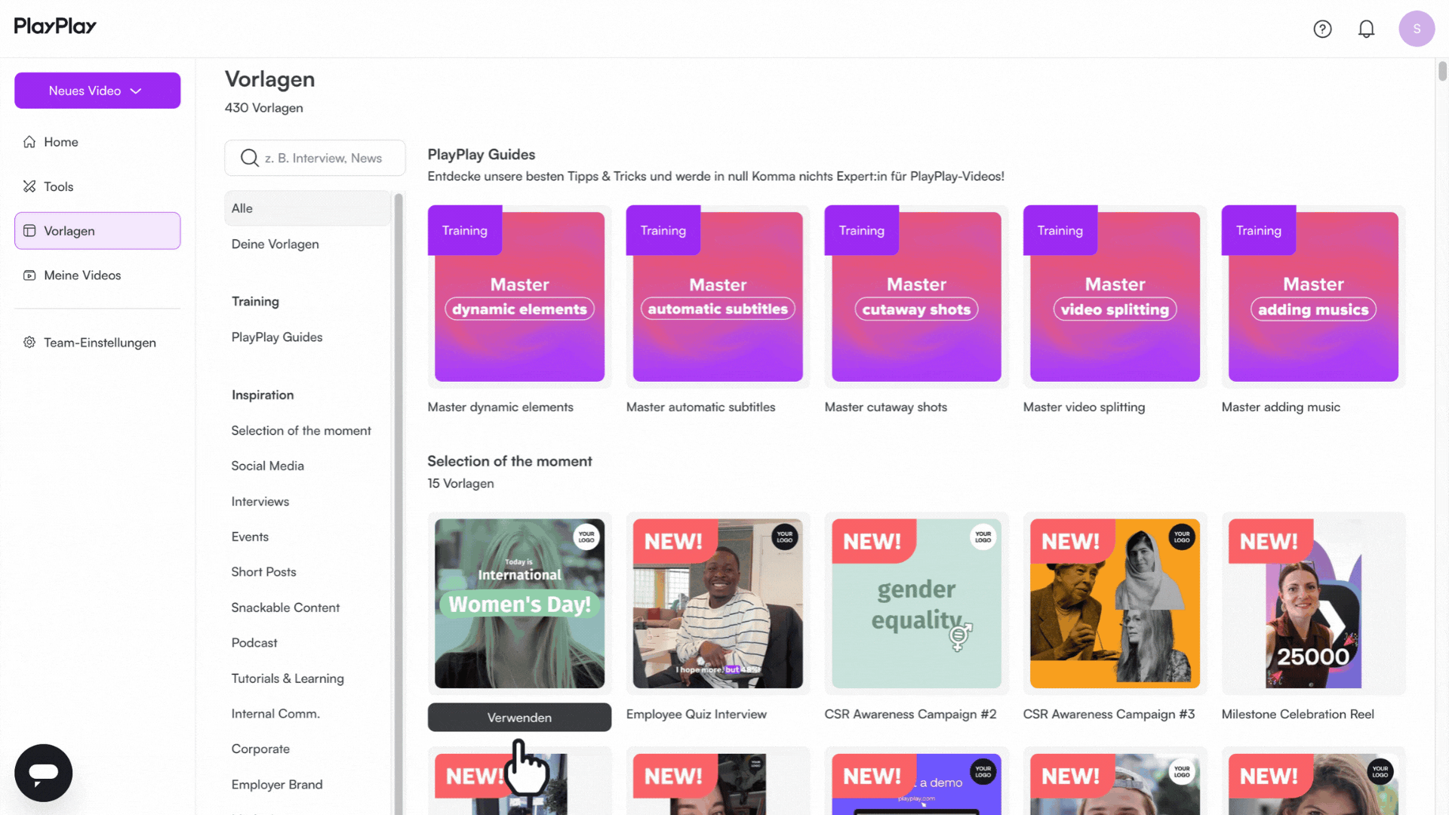The width and height of the screenshot is (1449, 815).
Task: Open the notifications bell
Action: 1366,29
